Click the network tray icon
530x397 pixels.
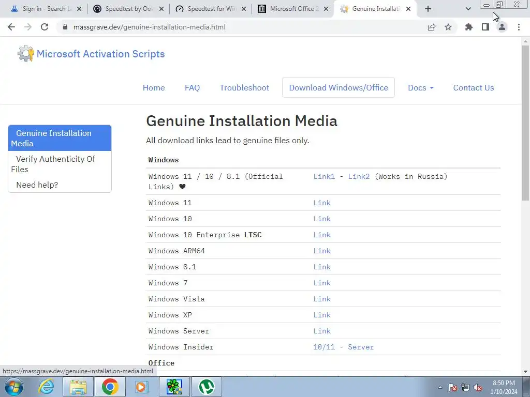(465, 387)
